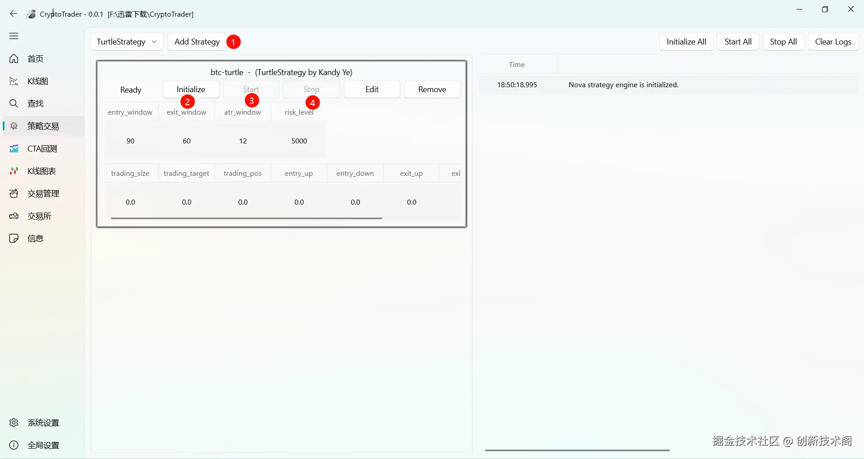Click the entry_down column header

[355, 174]
